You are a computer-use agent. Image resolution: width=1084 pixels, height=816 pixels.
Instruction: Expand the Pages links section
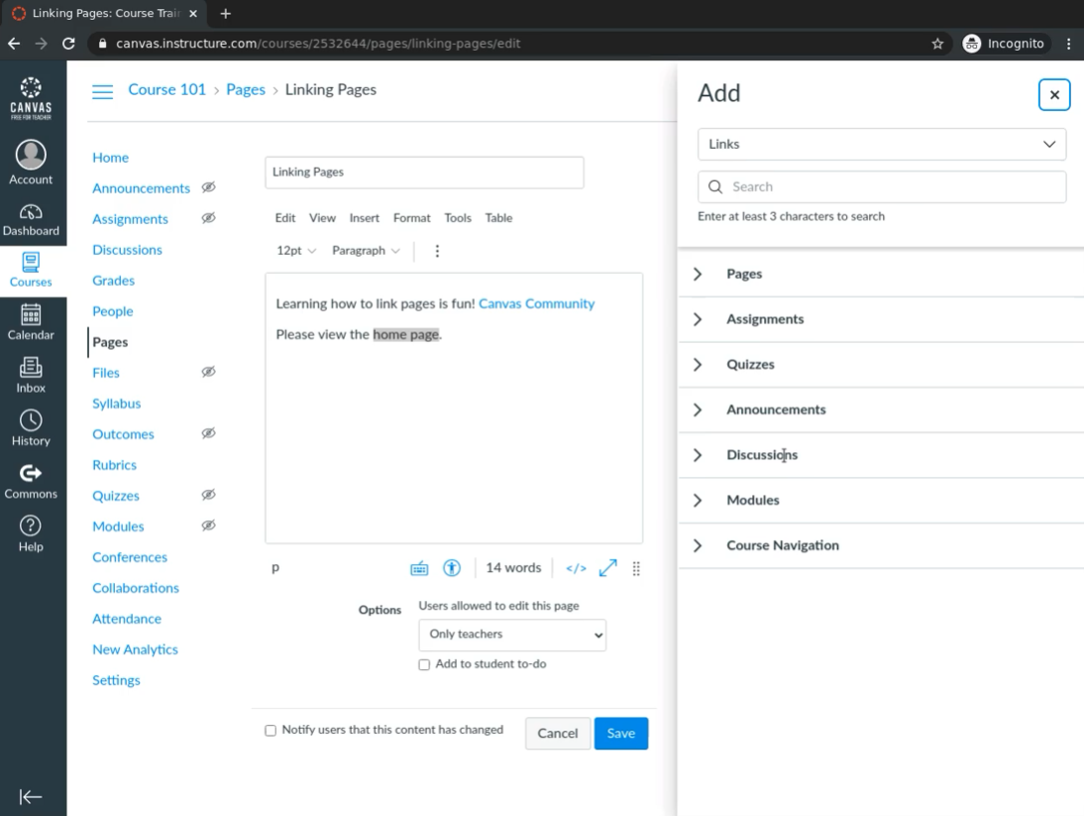pyautogui.click(x=699, y=274)
